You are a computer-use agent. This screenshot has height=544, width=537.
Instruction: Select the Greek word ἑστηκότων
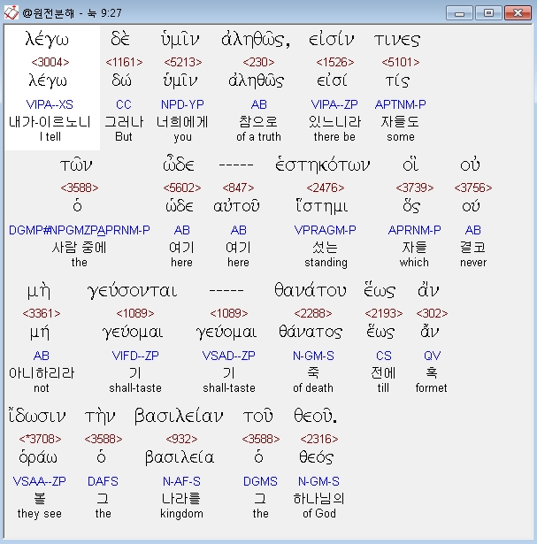pos(323,165)
